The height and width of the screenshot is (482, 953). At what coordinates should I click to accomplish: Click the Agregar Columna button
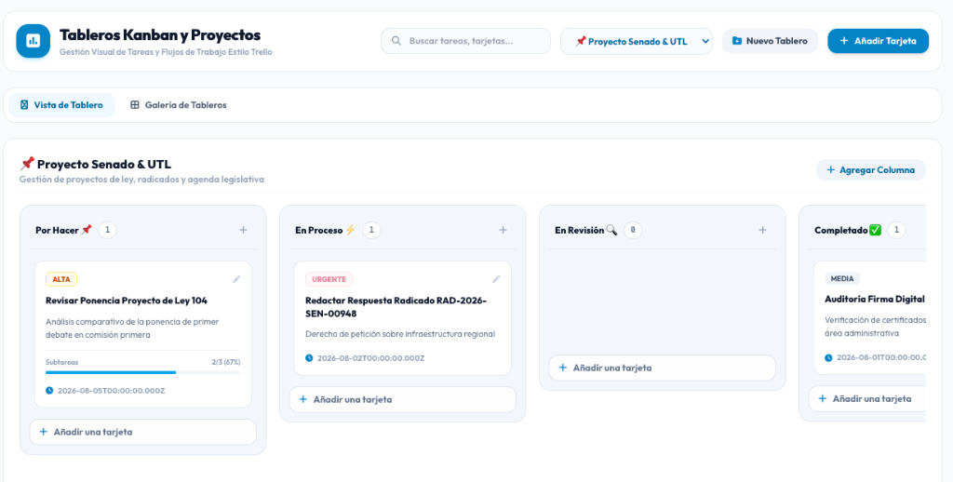tap(870, 170)
